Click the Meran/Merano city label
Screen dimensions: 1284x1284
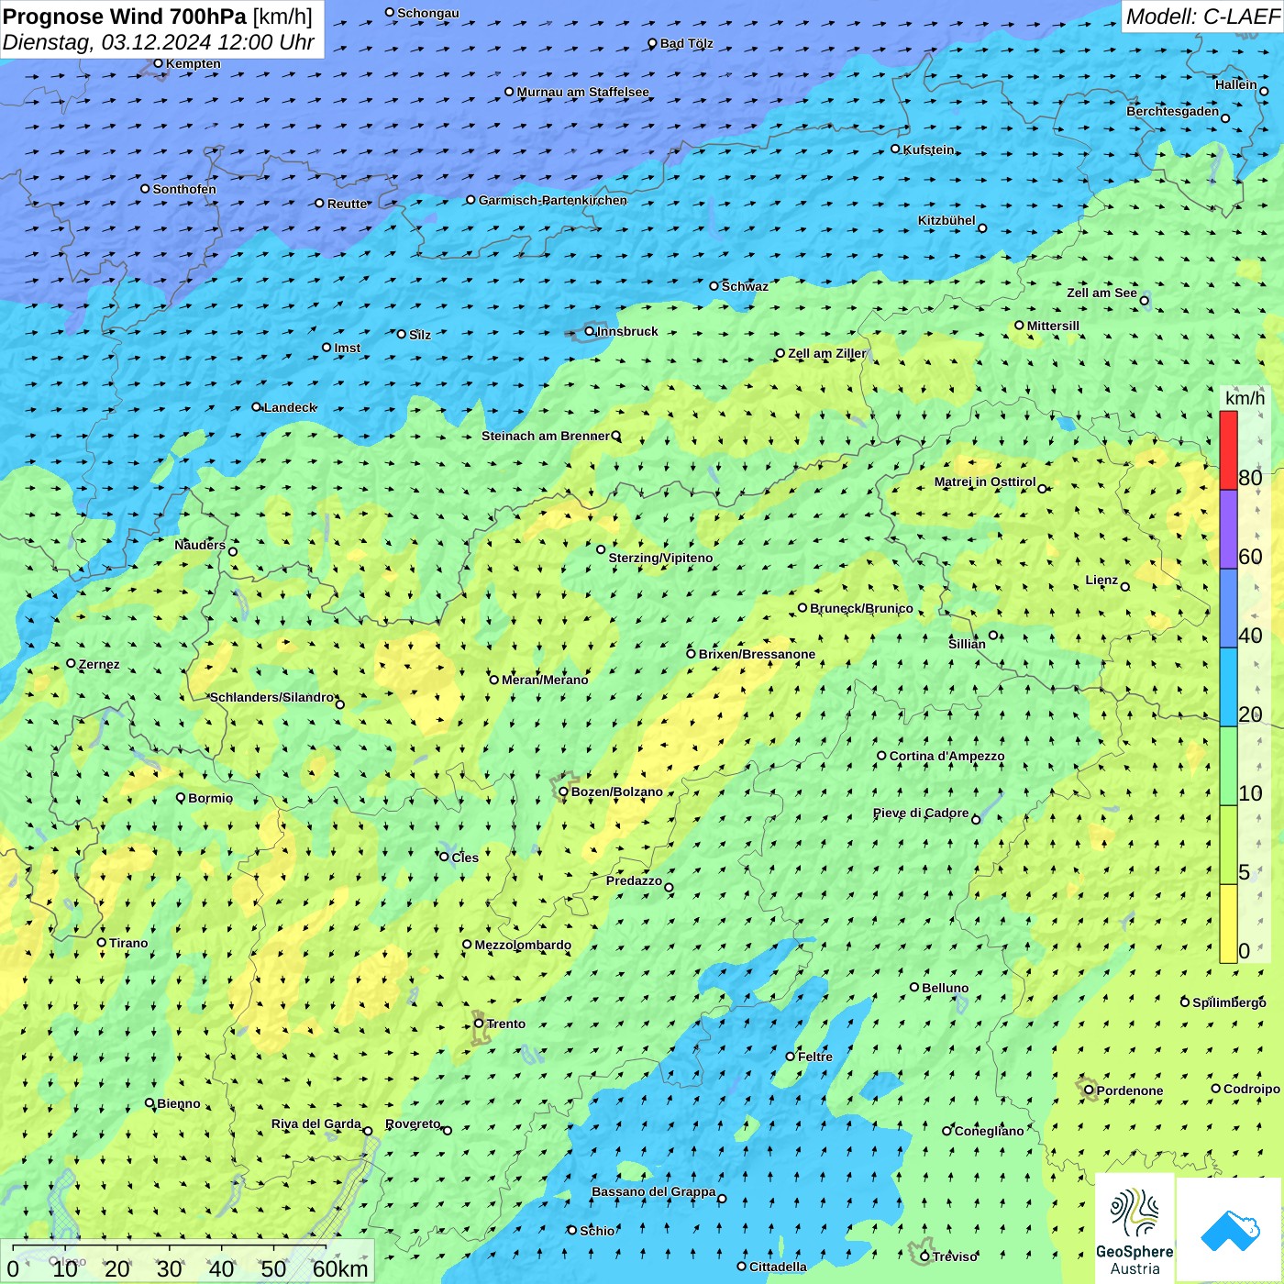click(545, 680)
